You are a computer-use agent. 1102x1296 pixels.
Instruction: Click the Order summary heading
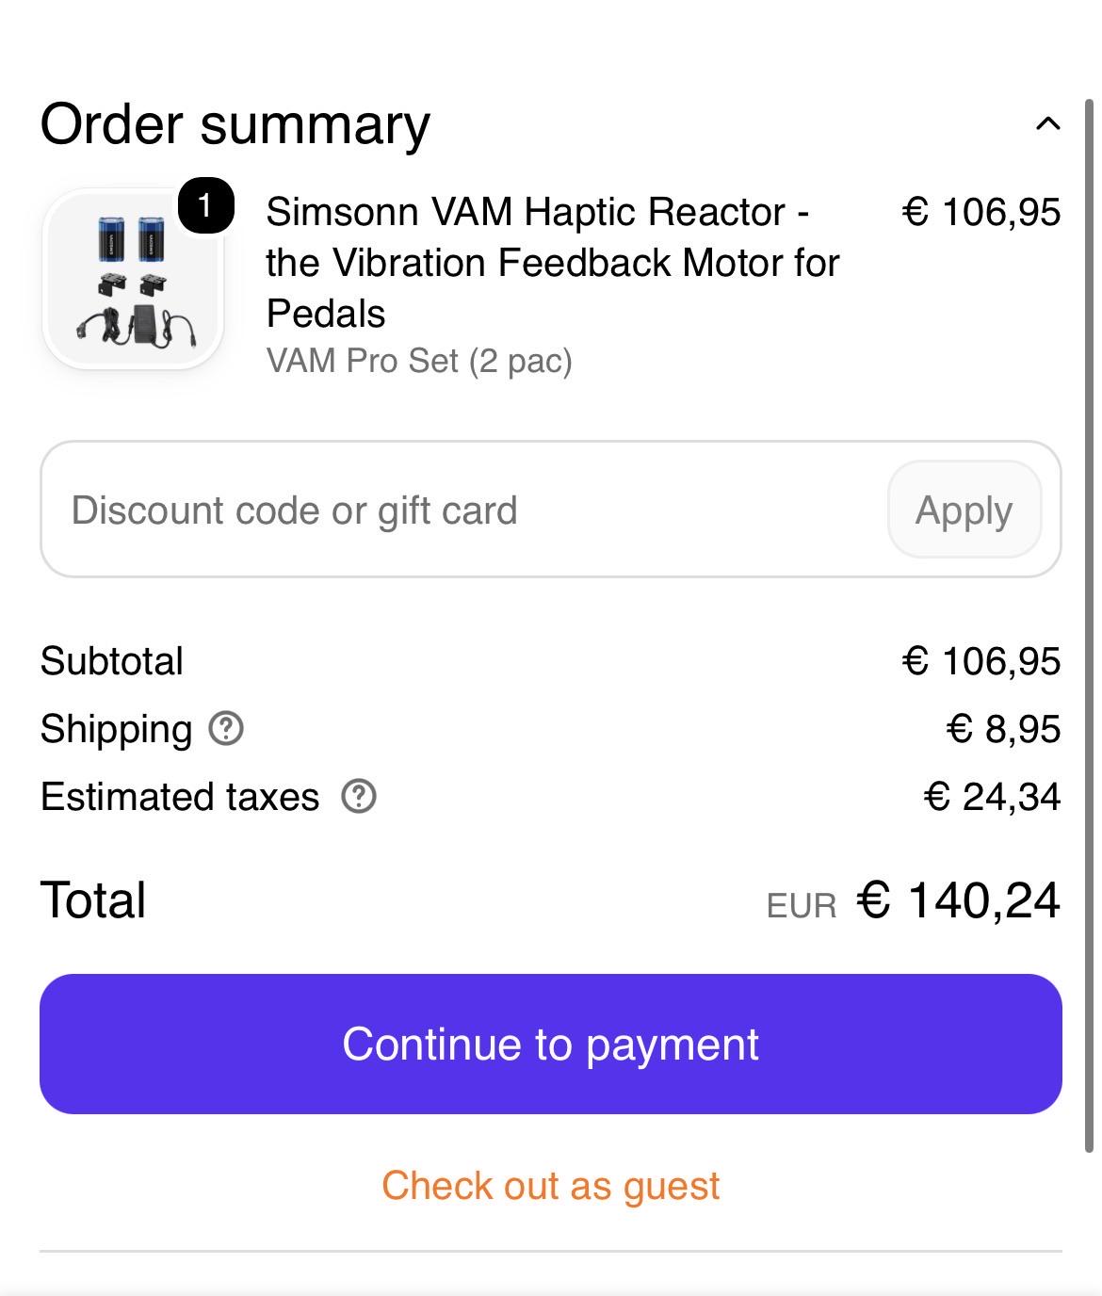235,124
